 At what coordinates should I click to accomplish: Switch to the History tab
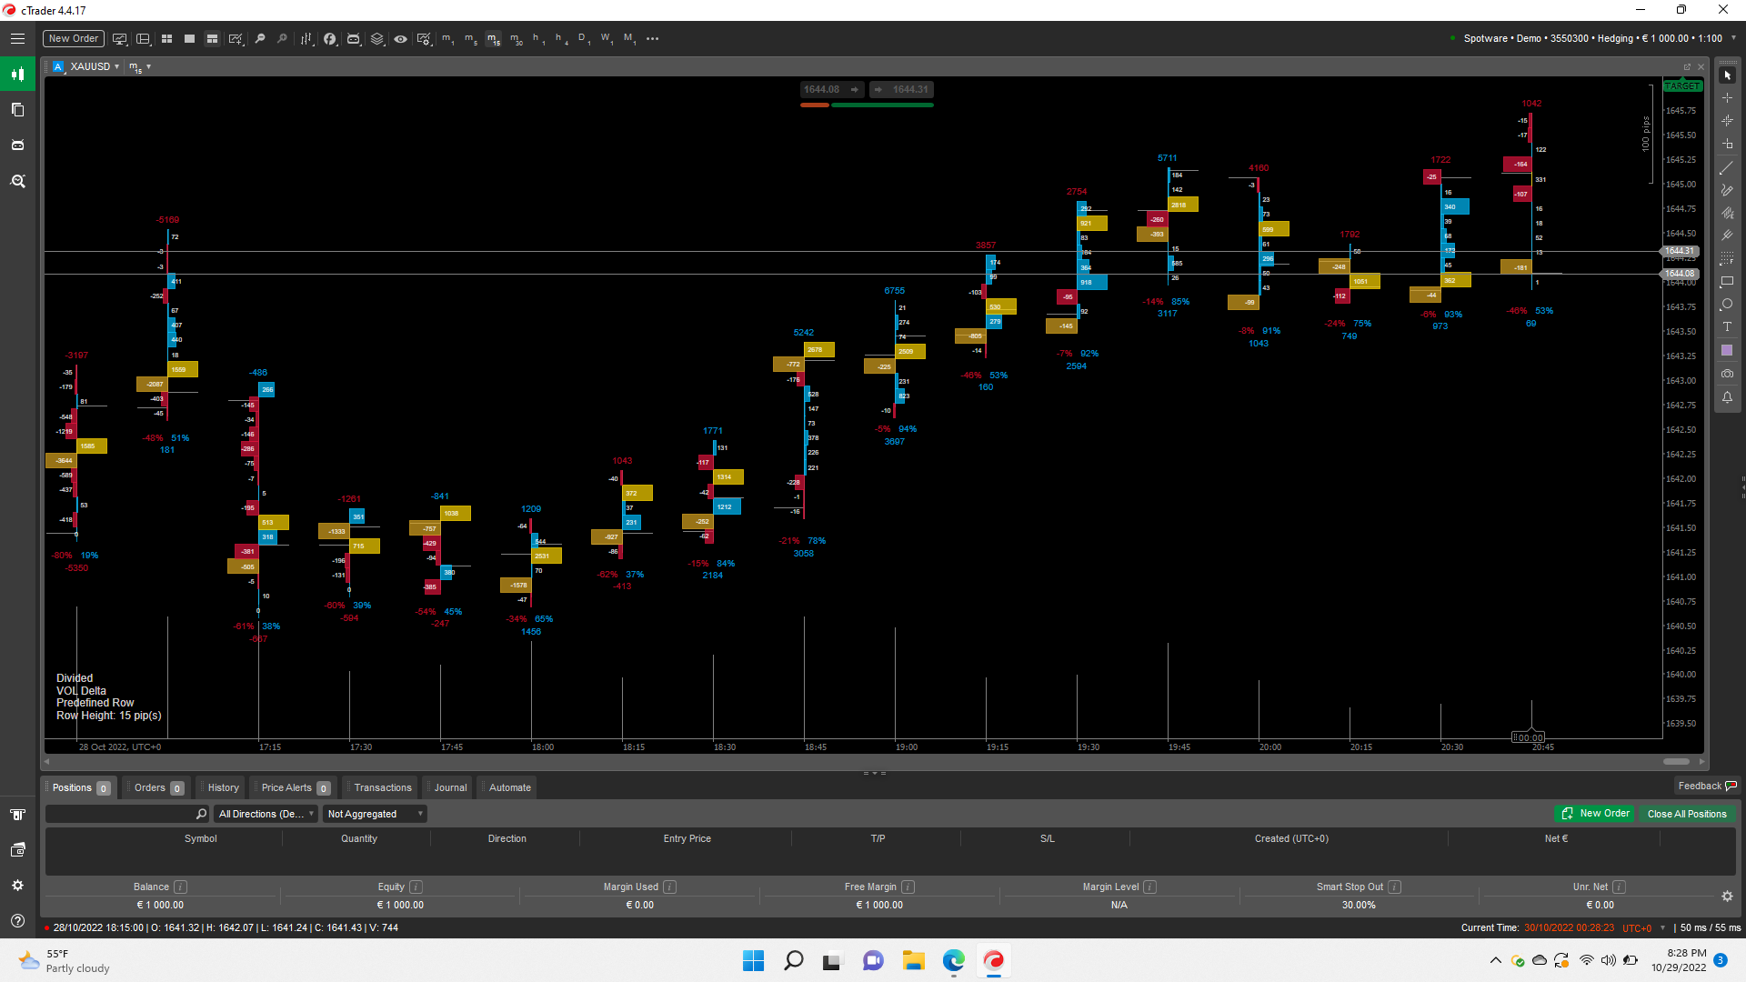click(x=223, y=787)
